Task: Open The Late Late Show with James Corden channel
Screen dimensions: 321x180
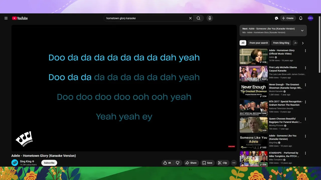Action: tap(287, 74)
